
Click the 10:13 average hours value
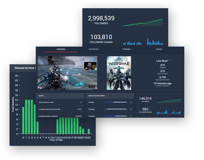click(x=79, y=109)
